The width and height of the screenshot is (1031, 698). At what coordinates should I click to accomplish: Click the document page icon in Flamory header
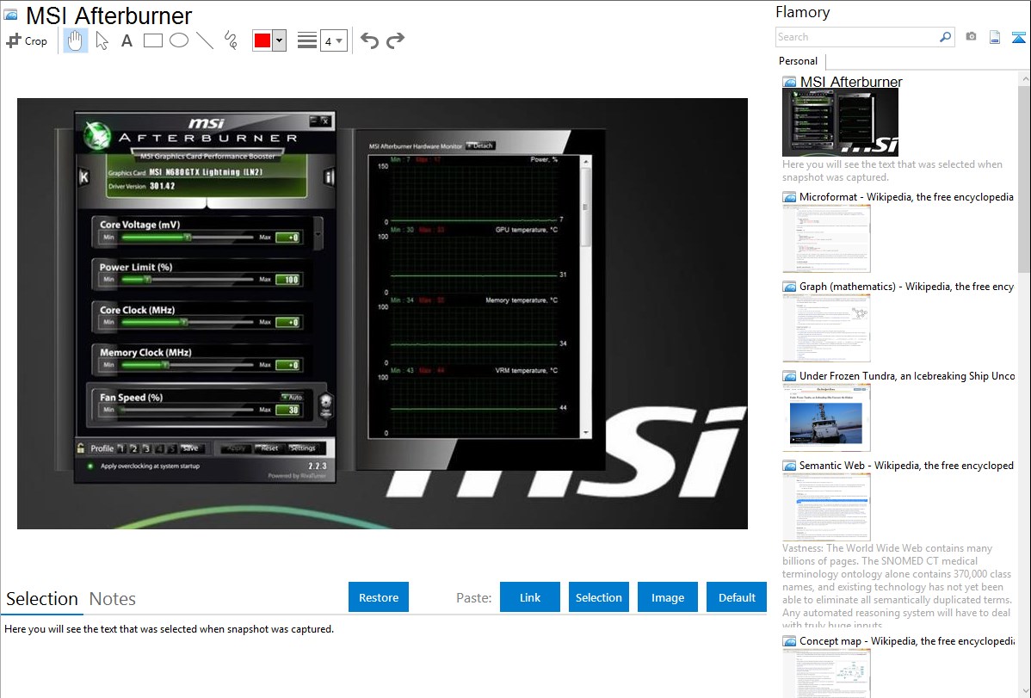click(x=995, y=37)
